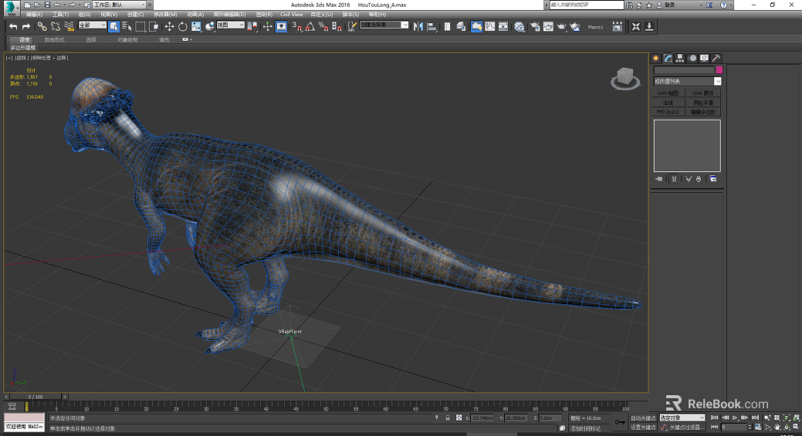The width and height of the screenshot is (802, 436).
Task: Open the Display command panel tab
Action: coord(704,59)
